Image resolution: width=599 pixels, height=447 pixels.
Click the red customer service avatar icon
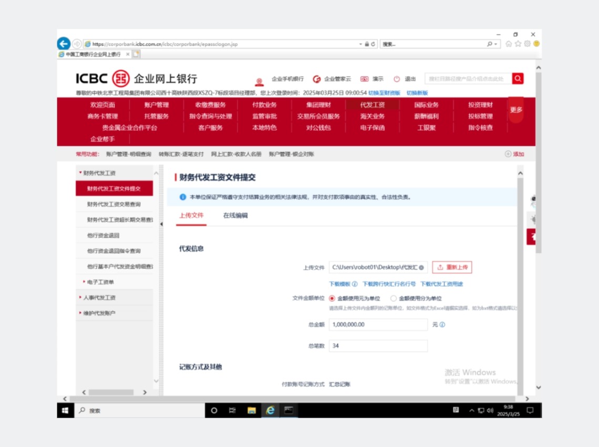(x=260, y=82)
